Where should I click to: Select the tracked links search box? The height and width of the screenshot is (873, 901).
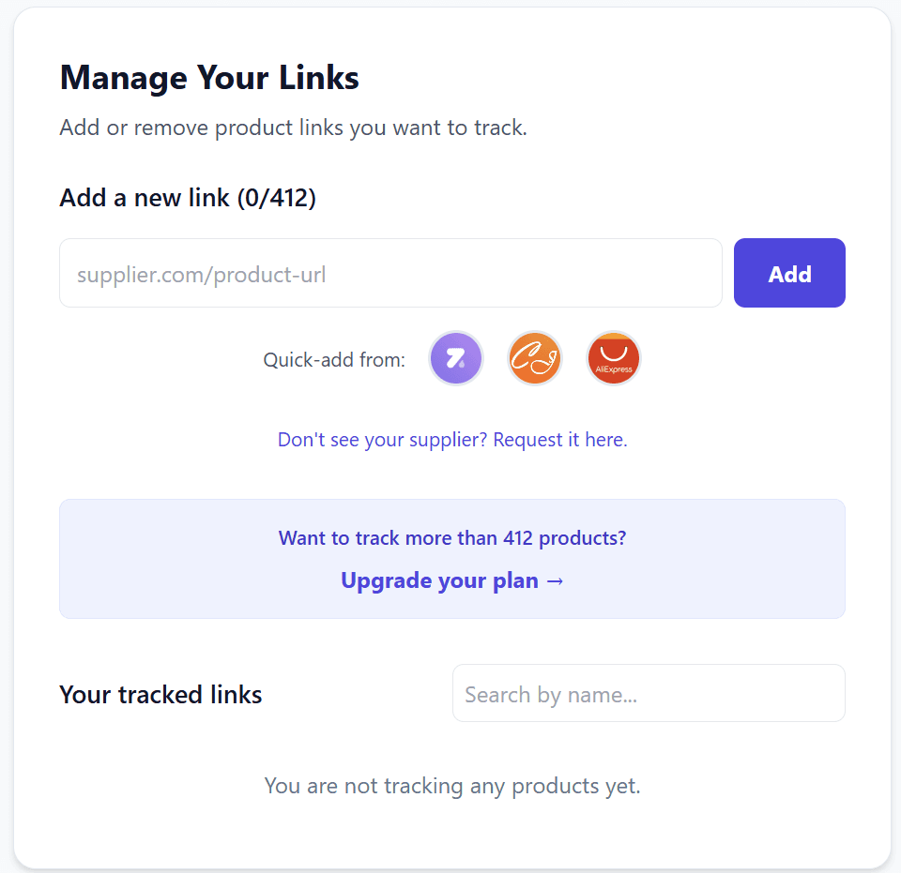coord(648,693)
